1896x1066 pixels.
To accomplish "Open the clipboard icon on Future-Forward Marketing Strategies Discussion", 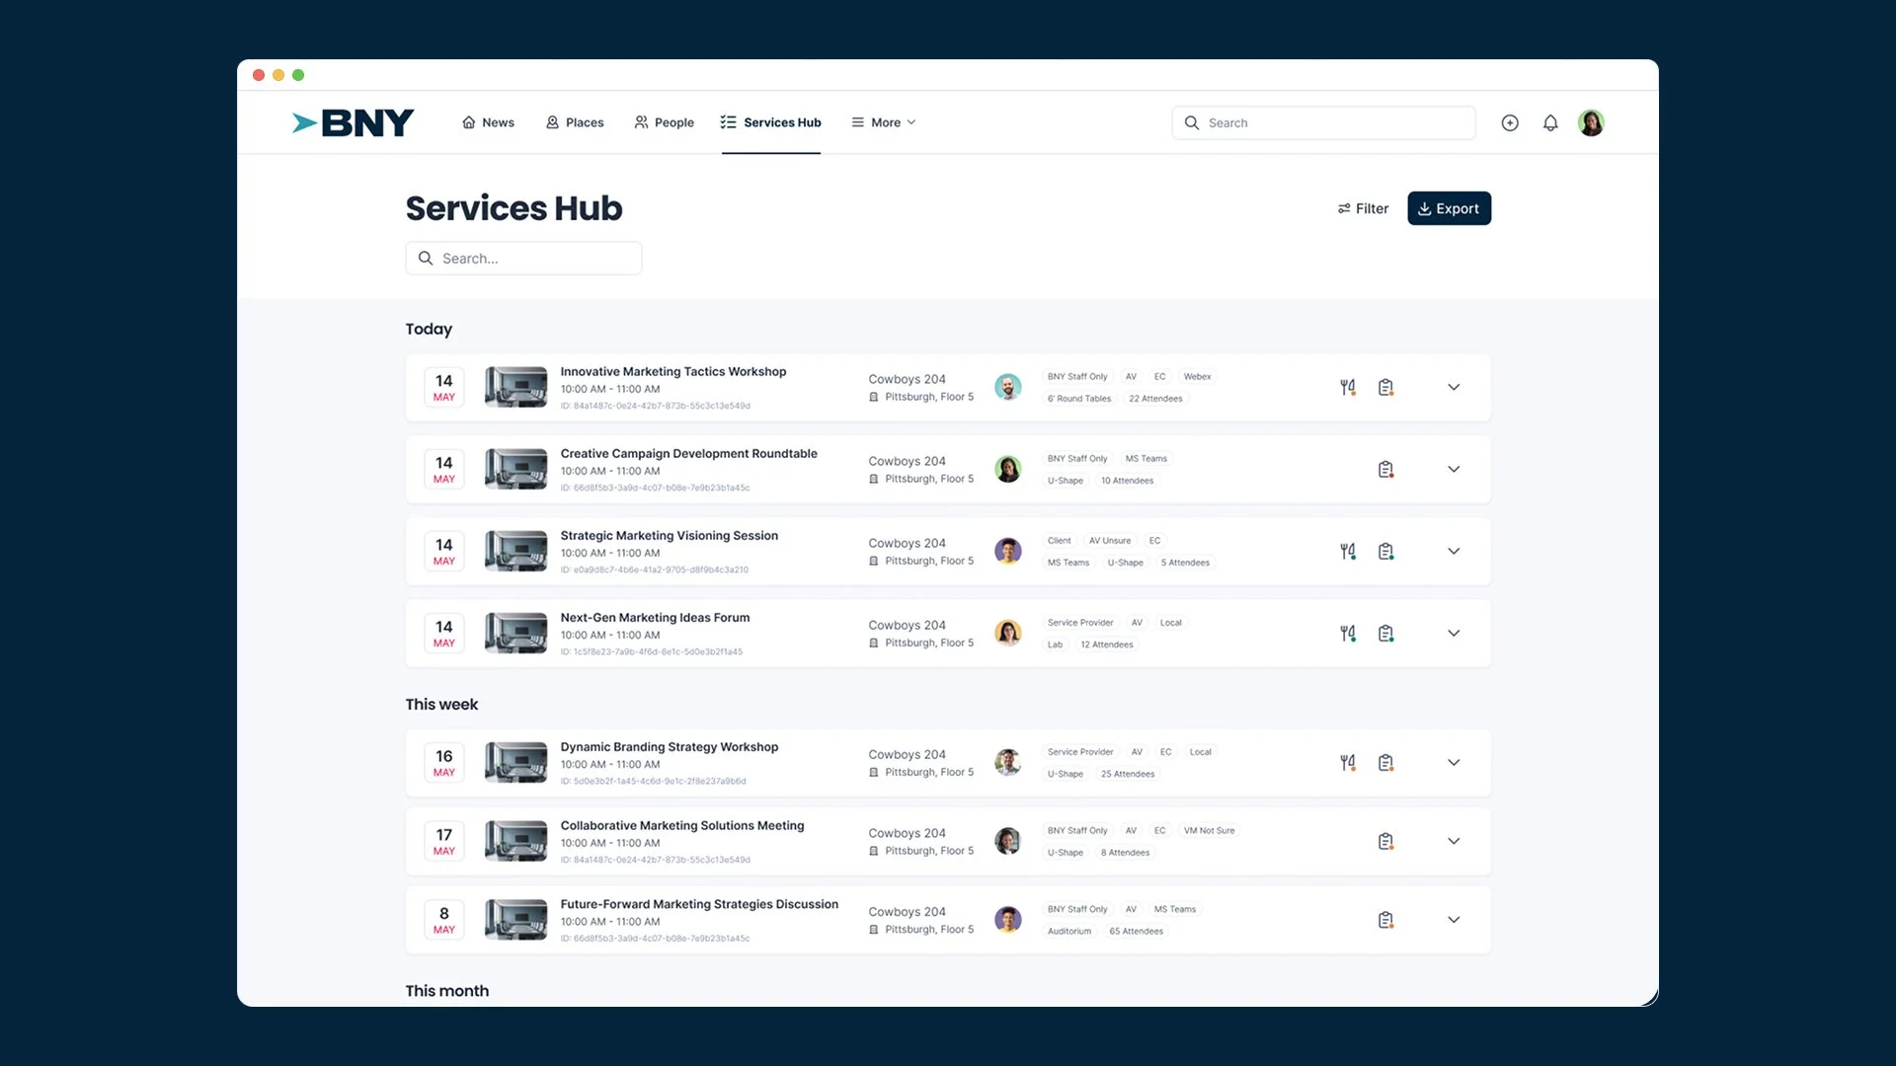I will 1385,919.
